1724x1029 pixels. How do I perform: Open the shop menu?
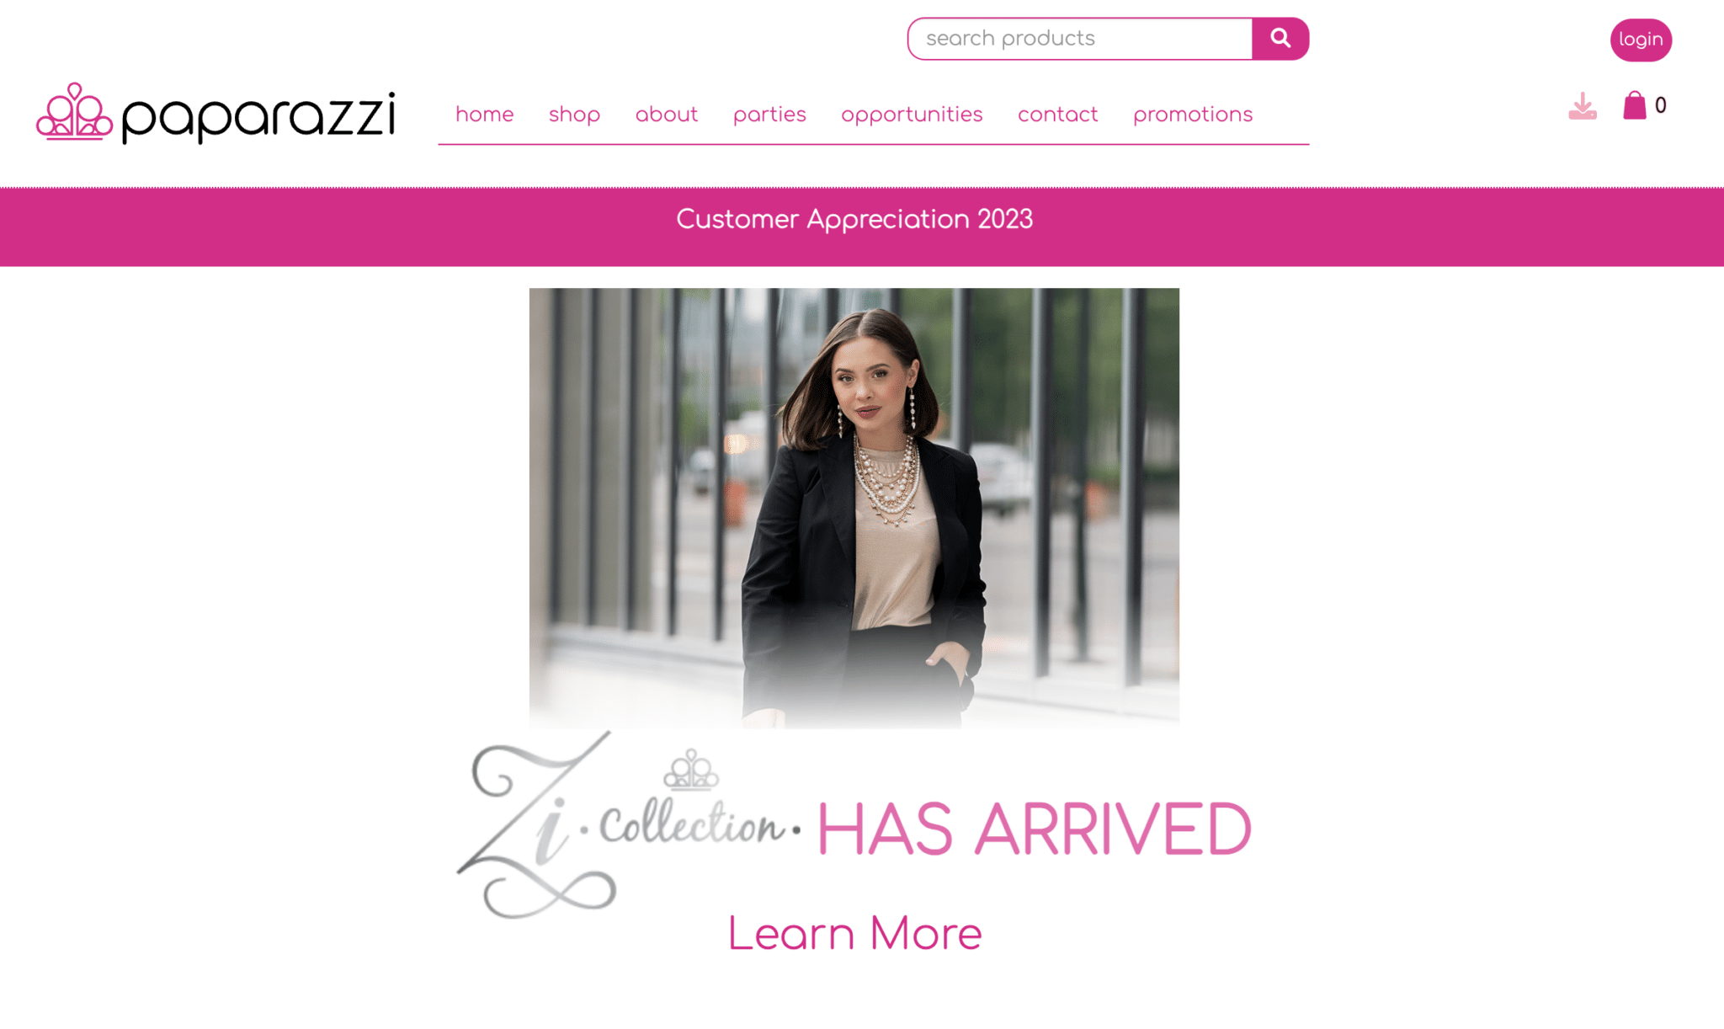[x=574, y=115]
